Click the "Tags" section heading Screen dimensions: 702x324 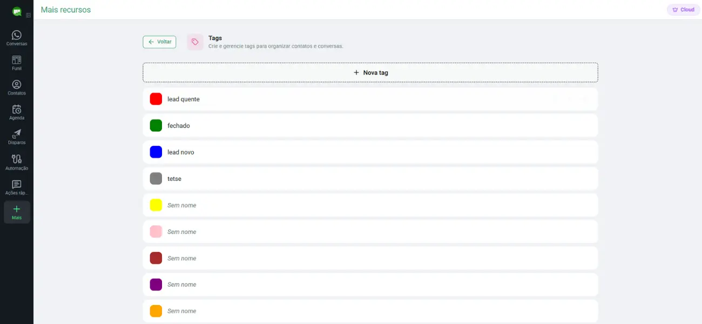[x=215, y=38]
